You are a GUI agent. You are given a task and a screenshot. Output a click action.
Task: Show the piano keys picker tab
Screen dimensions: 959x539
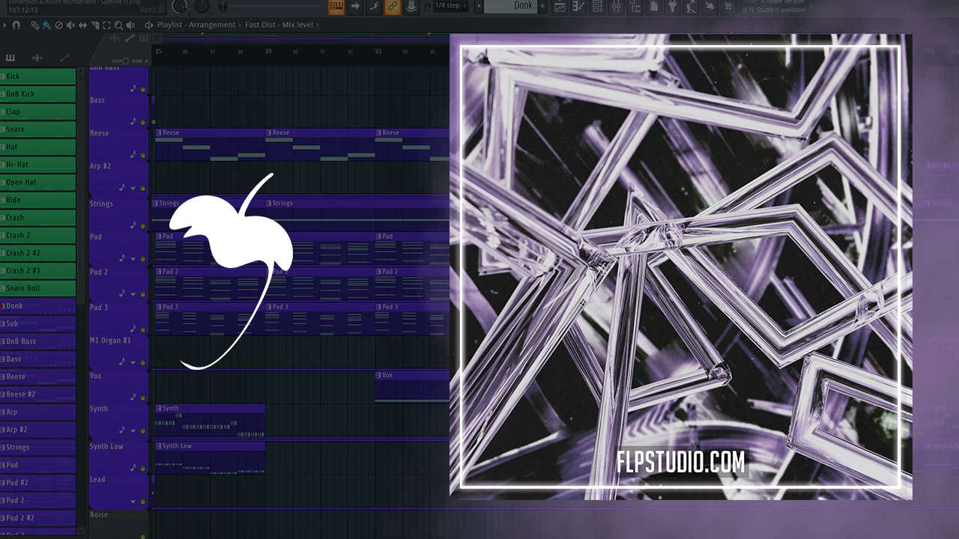coord(10,58)
